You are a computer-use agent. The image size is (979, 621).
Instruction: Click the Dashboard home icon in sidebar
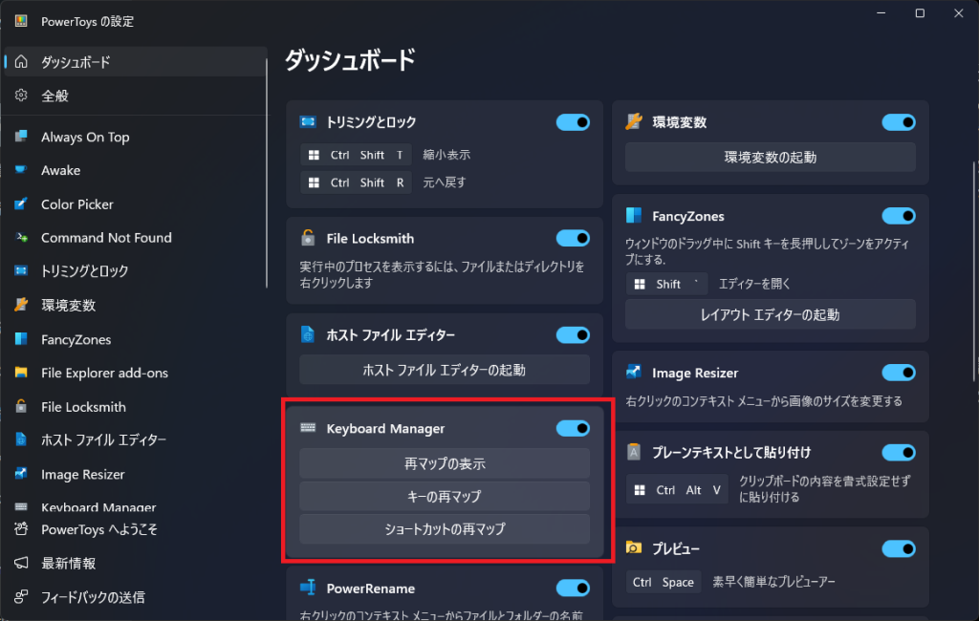coord(21,62)
